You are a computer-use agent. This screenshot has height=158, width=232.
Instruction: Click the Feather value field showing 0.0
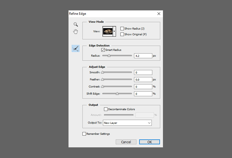coord(143,80)
